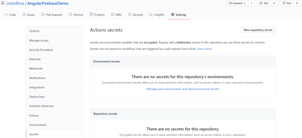Click the Code tab icon

6,15
